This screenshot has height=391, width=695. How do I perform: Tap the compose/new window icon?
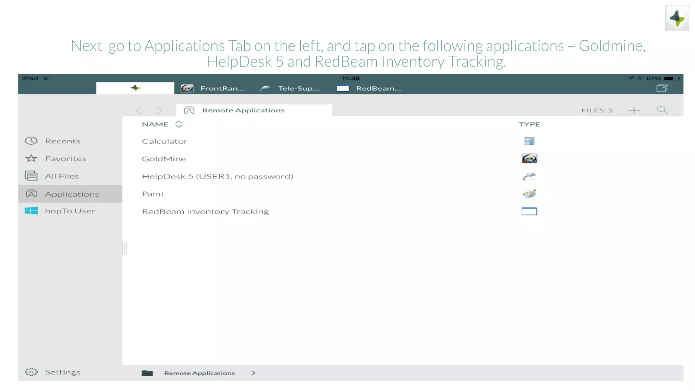coord(662,88)
